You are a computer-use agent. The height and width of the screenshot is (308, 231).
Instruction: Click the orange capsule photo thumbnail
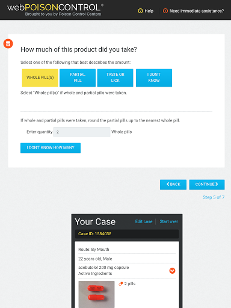tap(96, 294)
